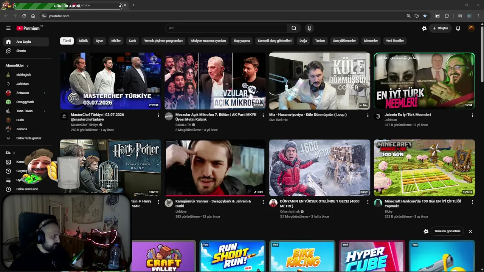Click Tümünü görüntüle for playables

(x=447, y=231)
